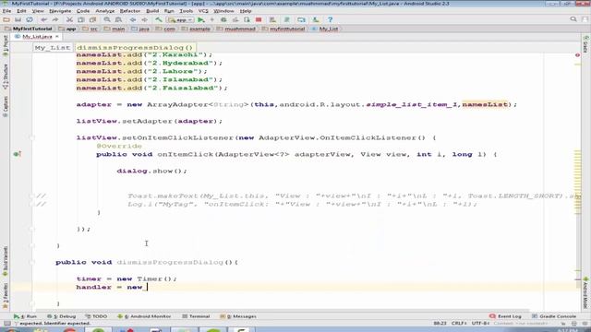Open the TODO tool window button
Viewport: 591px width, 332px height.
[96, 316]
